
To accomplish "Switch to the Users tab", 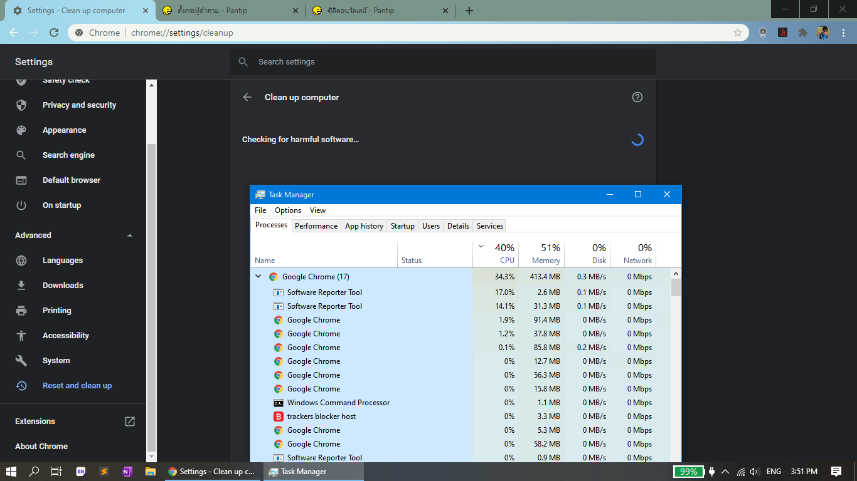I will (431, 226).
